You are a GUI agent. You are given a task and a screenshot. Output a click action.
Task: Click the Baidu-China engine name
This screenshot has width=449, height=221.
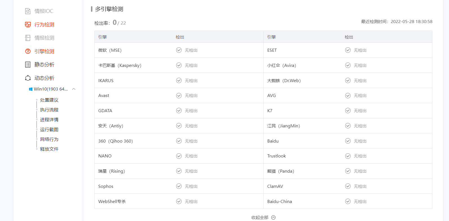279,202
